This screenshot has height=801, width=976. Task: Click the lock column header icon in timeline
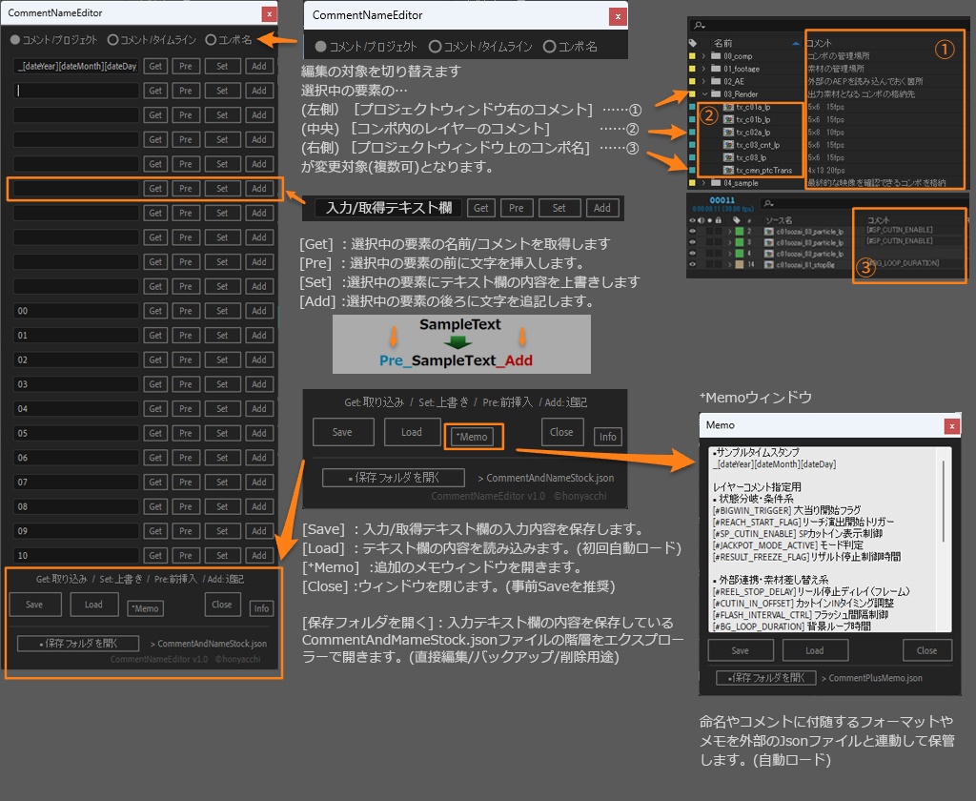click(719, 220)
